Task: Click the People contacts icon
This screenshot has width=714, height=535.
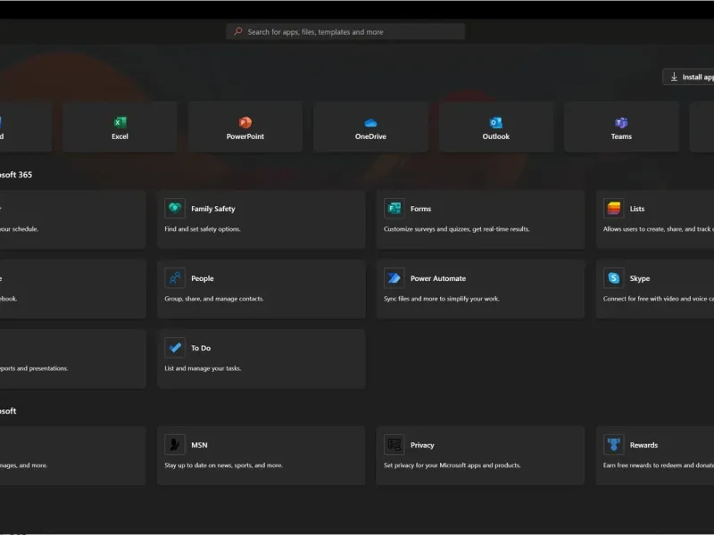Action: 175,278
